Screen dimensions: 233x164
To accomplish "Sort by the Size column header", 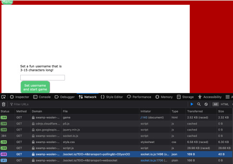I will (x=224, y=111).
